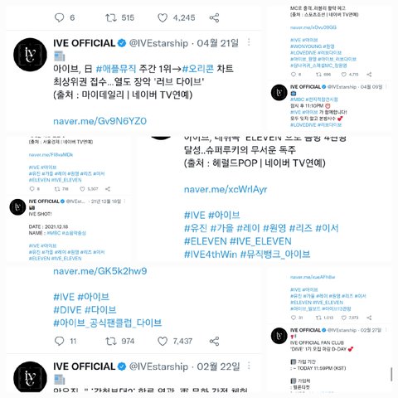Open the naver.me/xcWrlAyr link

[x=226, y=190]
